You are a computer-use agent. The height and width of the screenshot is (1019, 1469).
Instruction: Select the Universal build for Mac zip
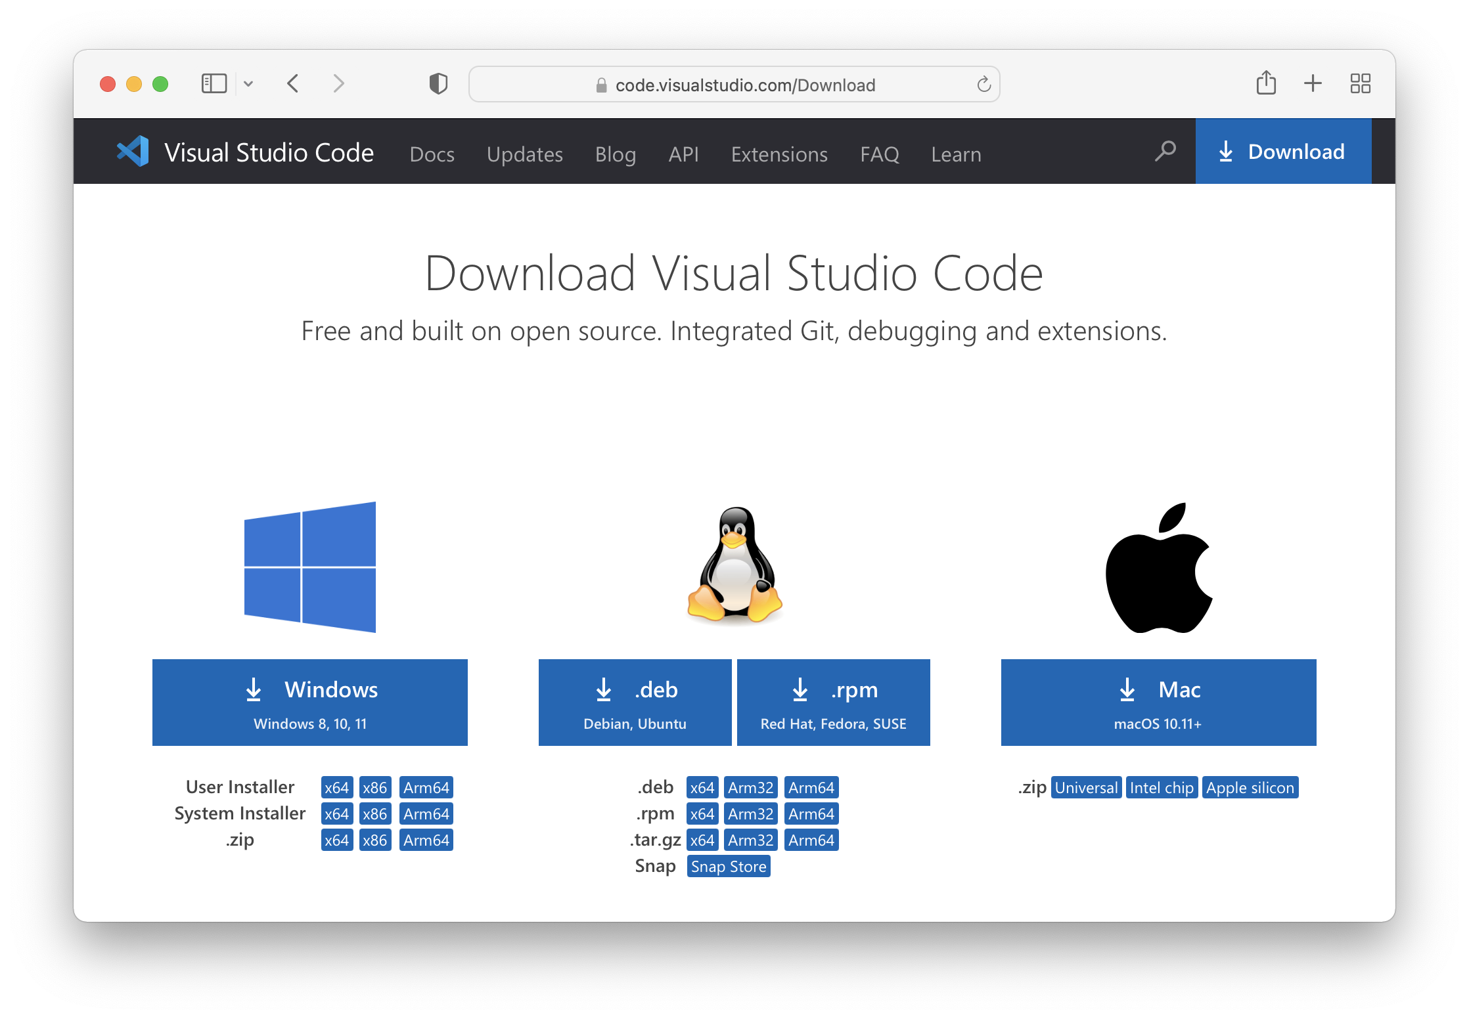click(x=1085, y=787)
